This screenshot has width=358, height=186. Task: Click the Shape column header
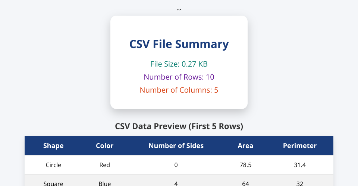coord(53,146)
